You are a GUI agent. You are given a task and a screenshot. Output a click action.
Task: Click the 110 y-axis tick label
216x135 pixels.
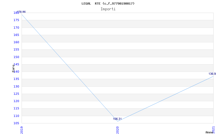[16, 116]
